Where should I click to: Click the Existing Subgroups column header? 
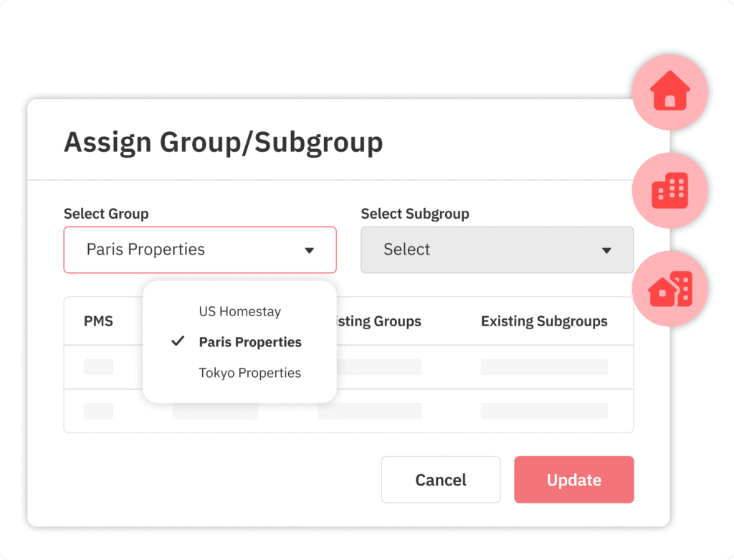[x=544, y=321]
